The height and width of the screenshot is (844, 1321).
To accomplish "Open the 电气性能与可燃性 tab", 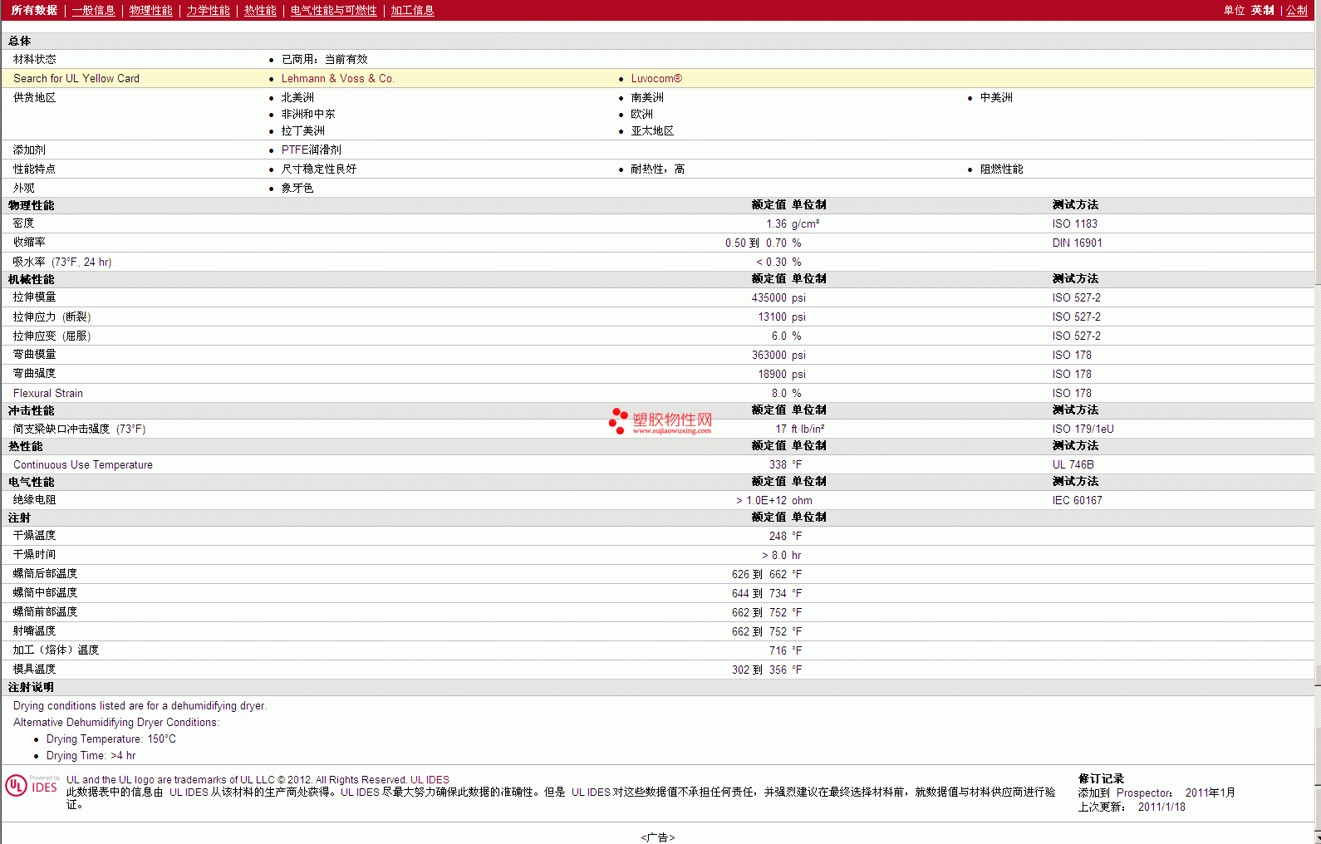I will [334, 10].
